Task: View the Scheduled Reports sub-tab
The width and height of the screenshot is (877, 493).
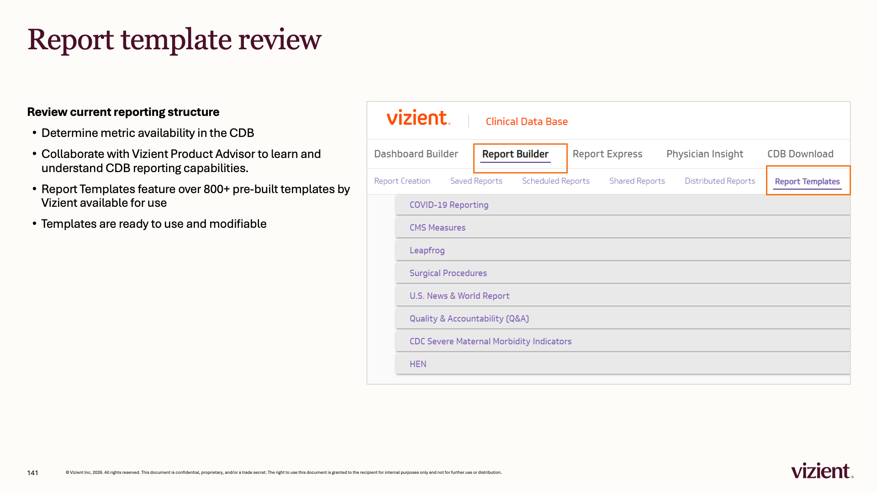Action: tap(556, 181)
